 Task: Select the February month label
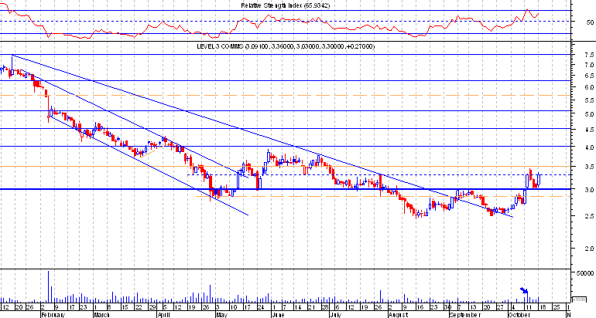pos(53,315)
